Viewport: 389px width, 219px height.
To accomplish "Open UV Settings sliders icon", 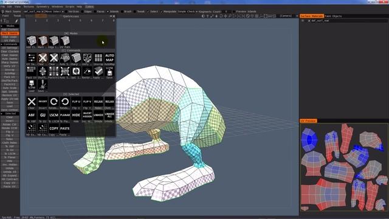I will [x=32, y=58].
